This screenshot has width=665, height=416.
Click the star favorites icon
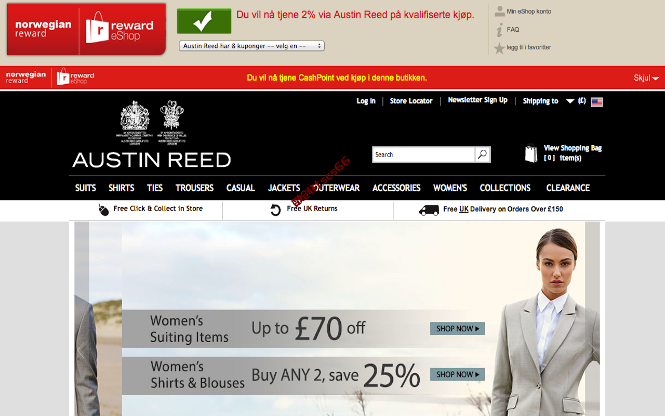[x=499, y=48]
